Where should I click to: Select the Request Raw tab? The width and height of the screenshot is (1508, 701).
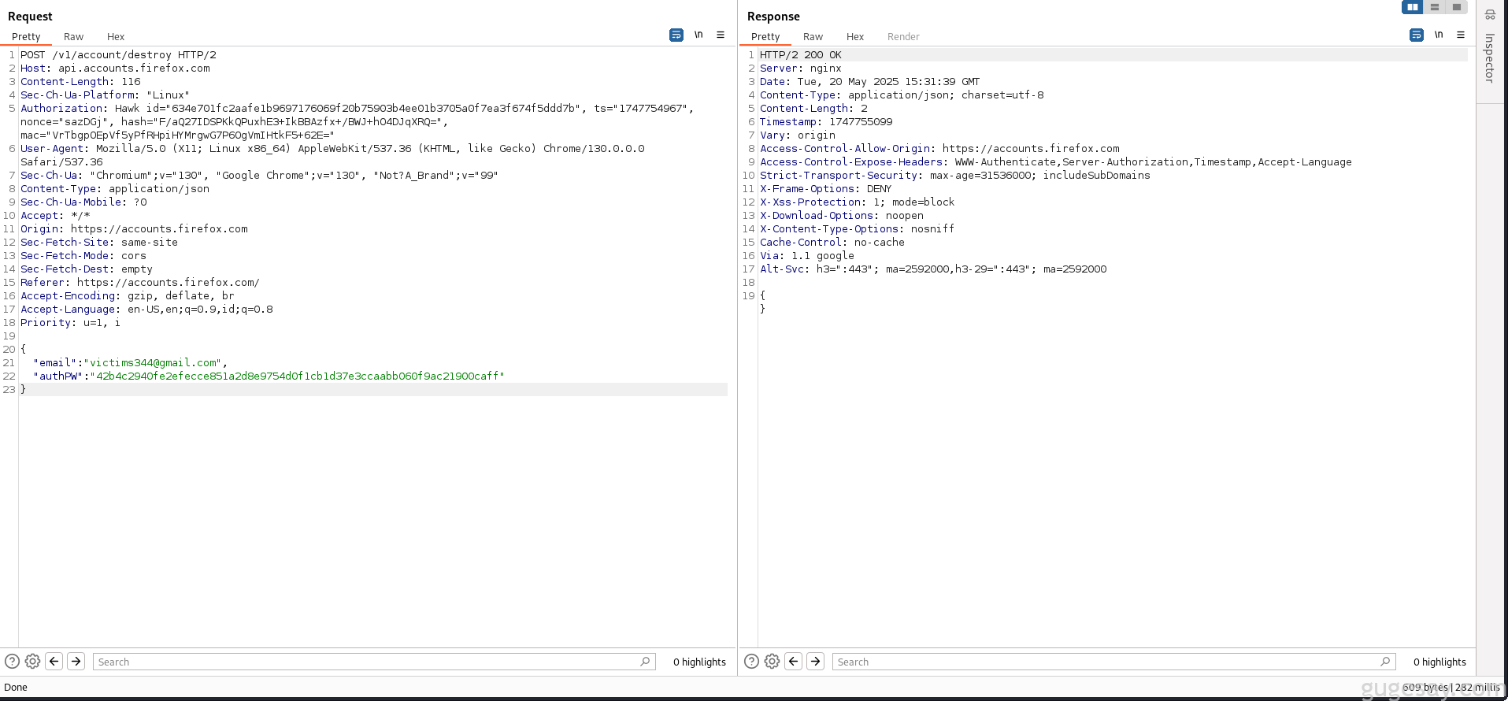(x=73, y=36)
